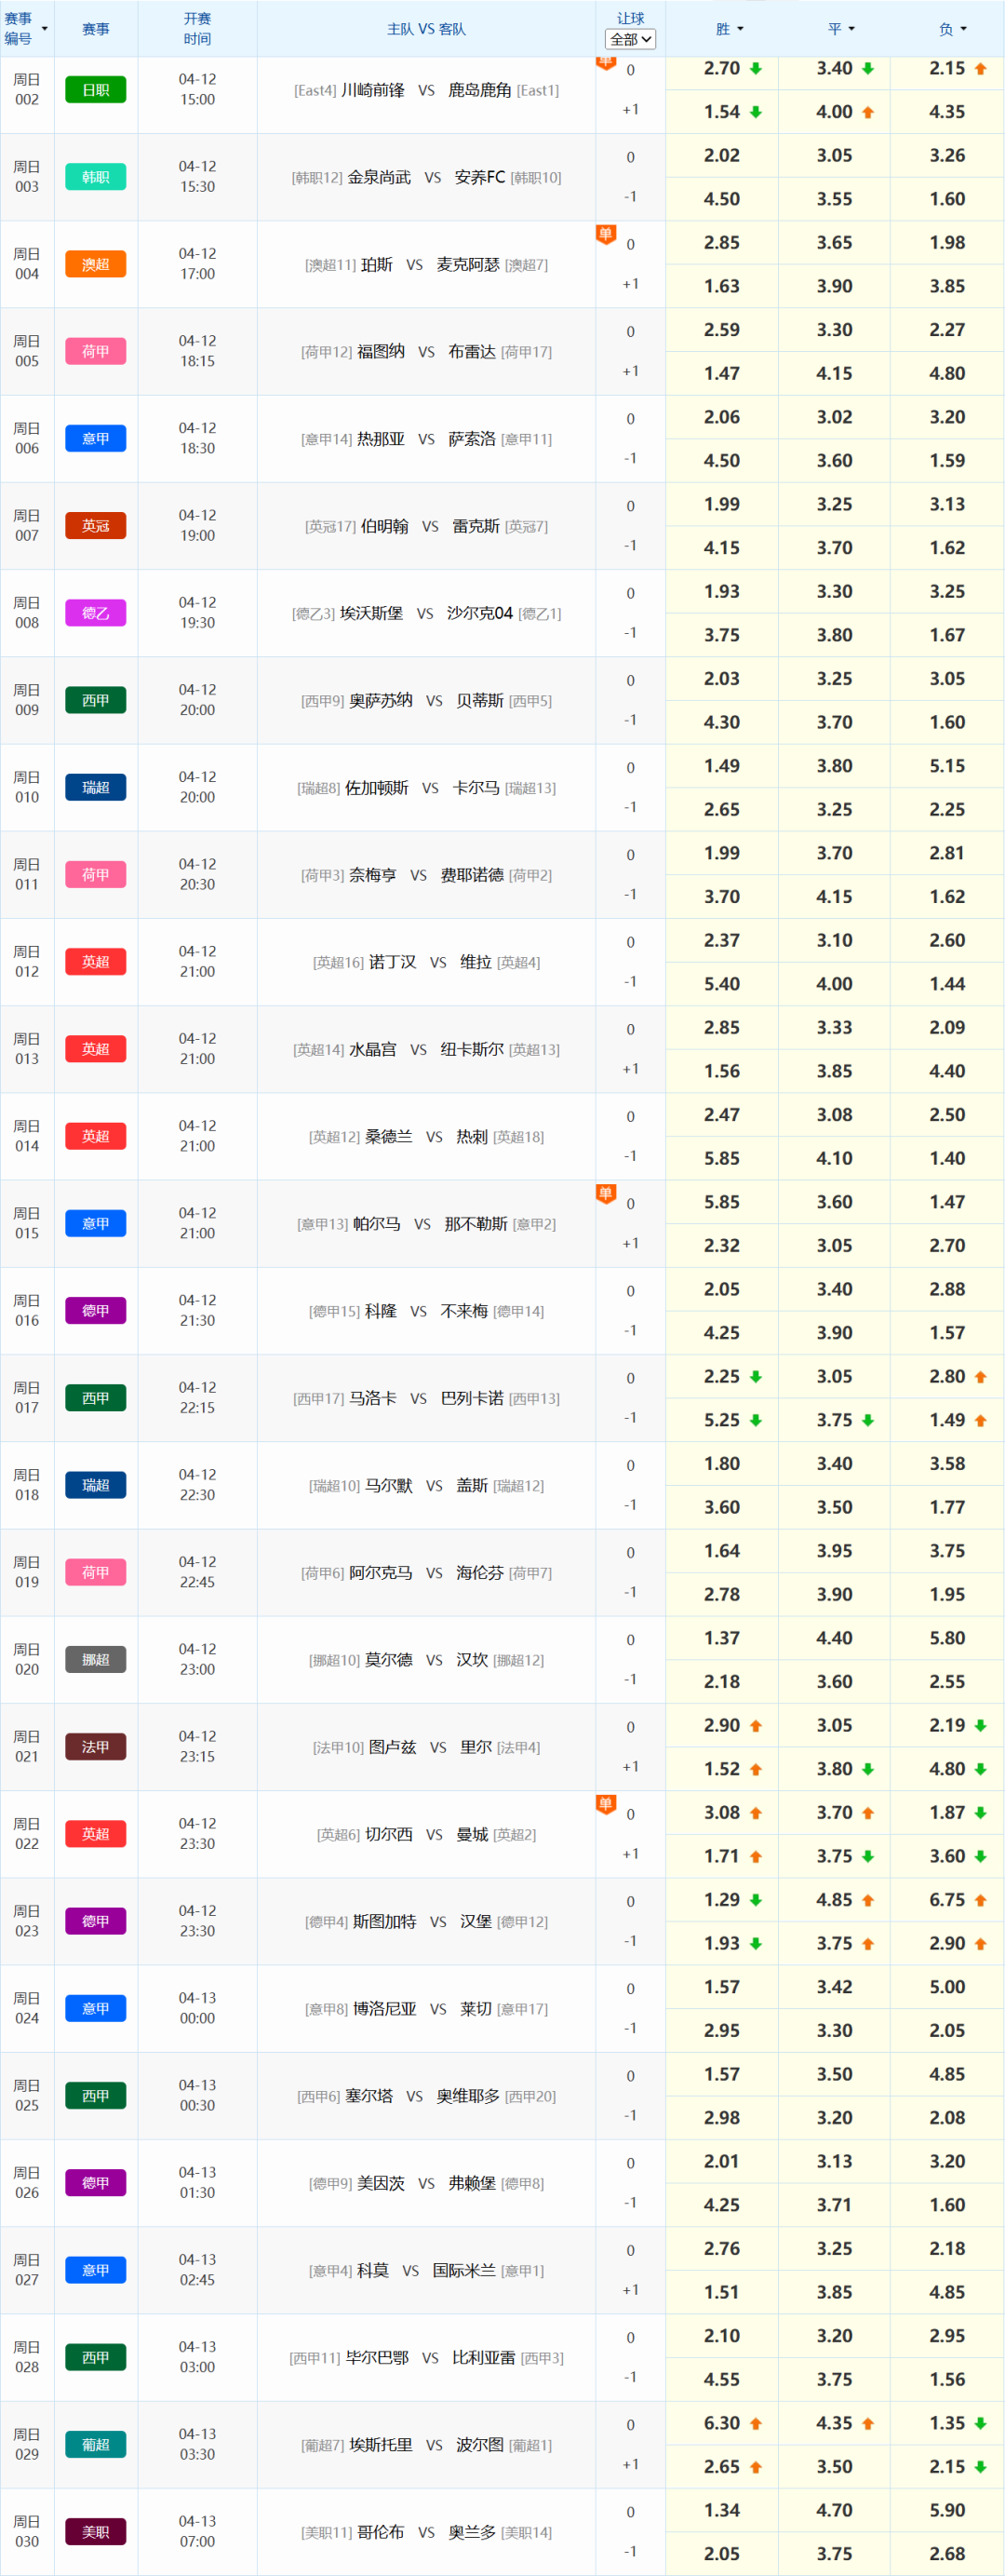Click the 意甲 badge on match 006

click(x=96, y=438)
